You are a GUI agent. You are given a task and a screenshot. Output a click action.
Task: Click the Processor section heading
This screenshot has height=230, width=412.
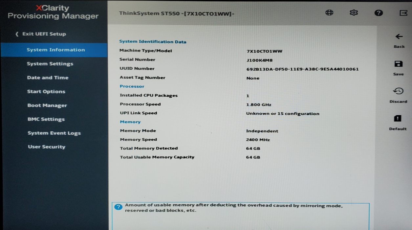pyautogui.click(x=132, y=86)
